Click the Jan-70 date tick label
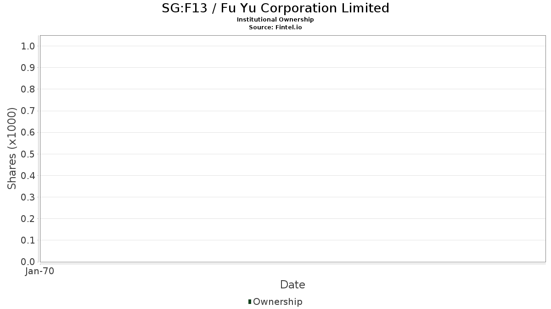 tap(40, 271)
